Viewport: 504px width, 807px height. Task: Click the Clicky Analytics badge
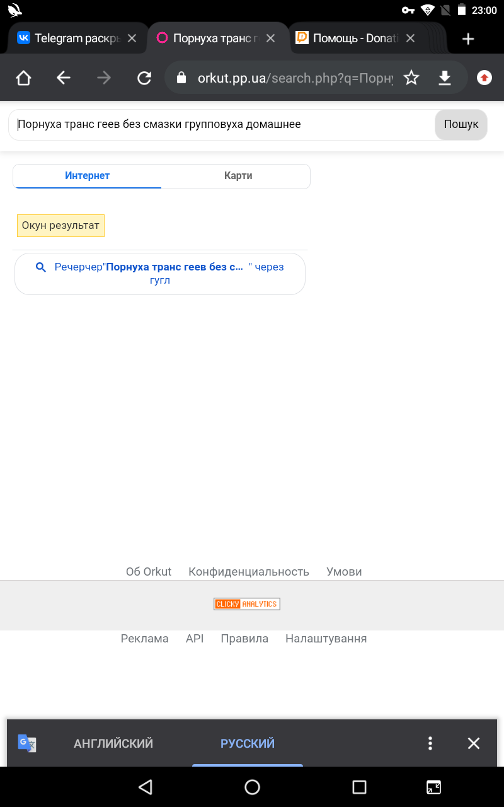[x=247, y=604]
